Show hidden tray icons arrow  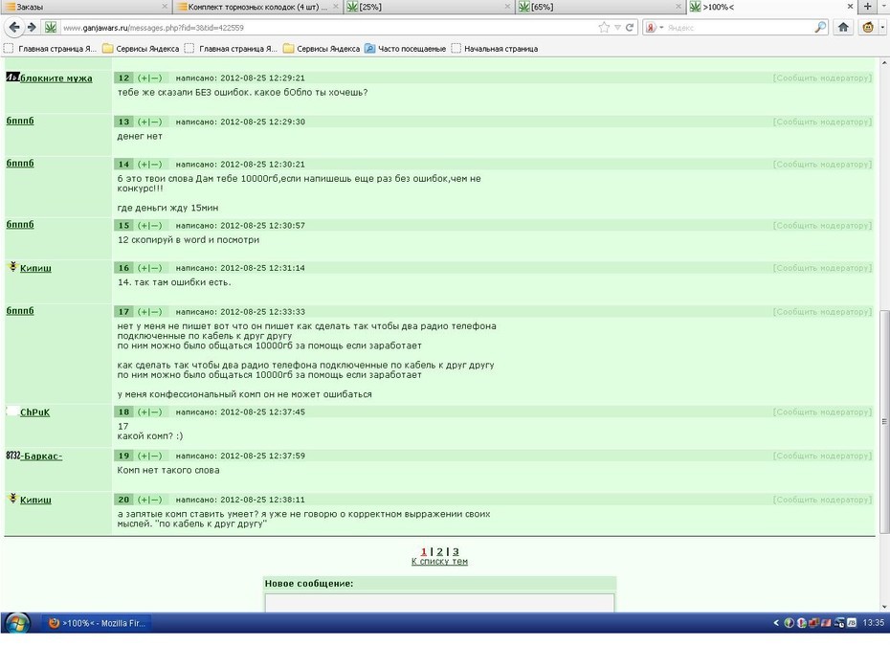point(776,623)
